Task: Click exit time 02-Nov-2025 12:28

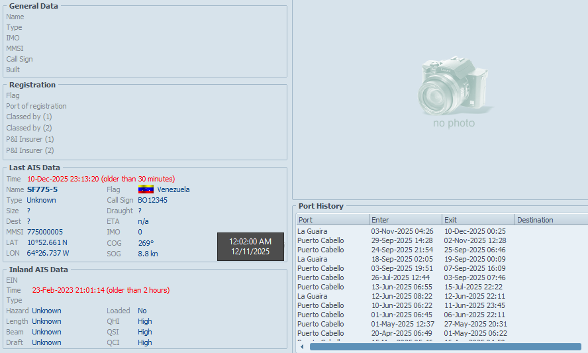Action: point(475,240)
